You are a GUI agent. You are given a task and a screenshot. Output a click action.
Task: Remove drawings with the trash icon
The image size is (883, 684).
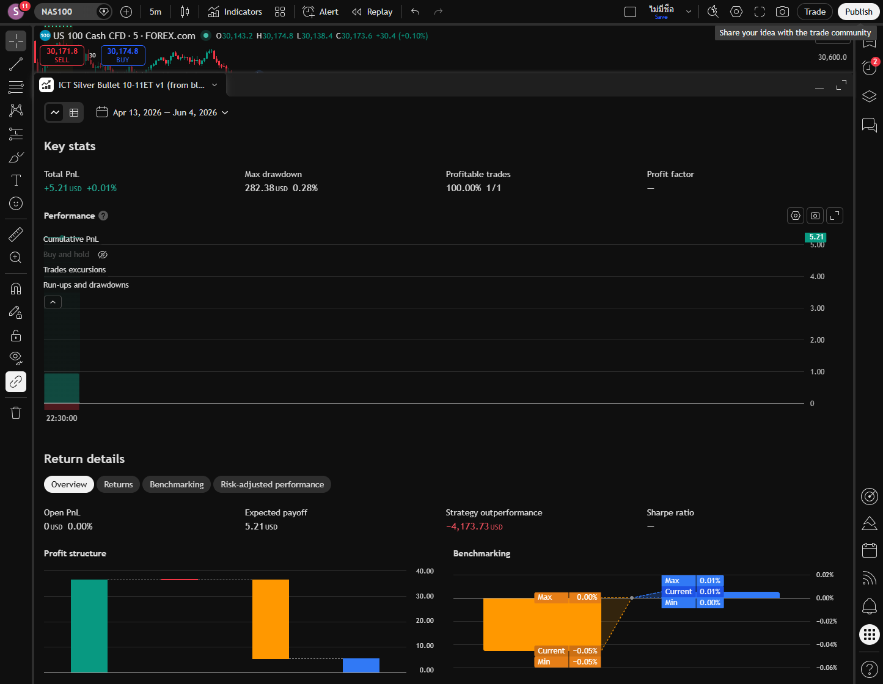pos(16,413)
